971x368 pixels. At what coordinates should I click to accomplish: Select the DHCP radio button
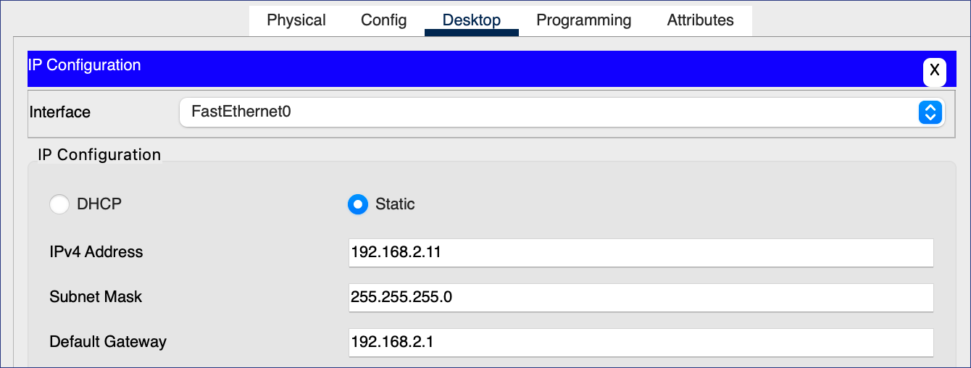59,204
